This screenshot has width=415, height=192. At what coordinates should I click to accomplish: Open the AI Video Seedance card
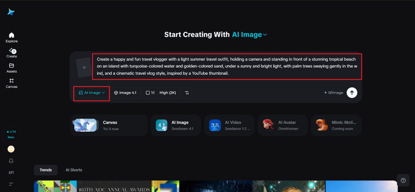coord(229,125)
